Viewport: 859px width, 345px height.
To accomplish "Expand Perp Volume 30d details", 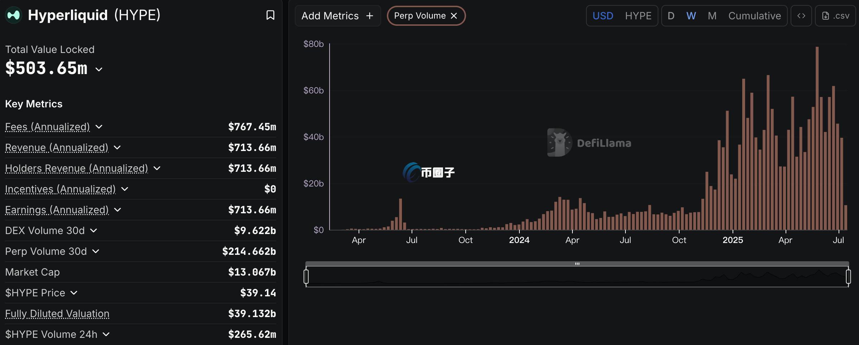I will coord(96,251).
